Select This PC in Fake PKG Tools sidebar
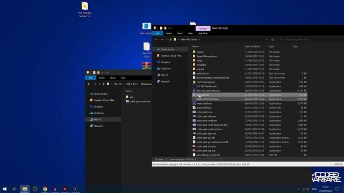 [x=164, y=75]
